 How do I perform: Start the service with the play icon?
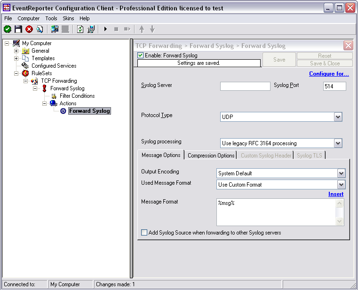(x=105, y=29)
